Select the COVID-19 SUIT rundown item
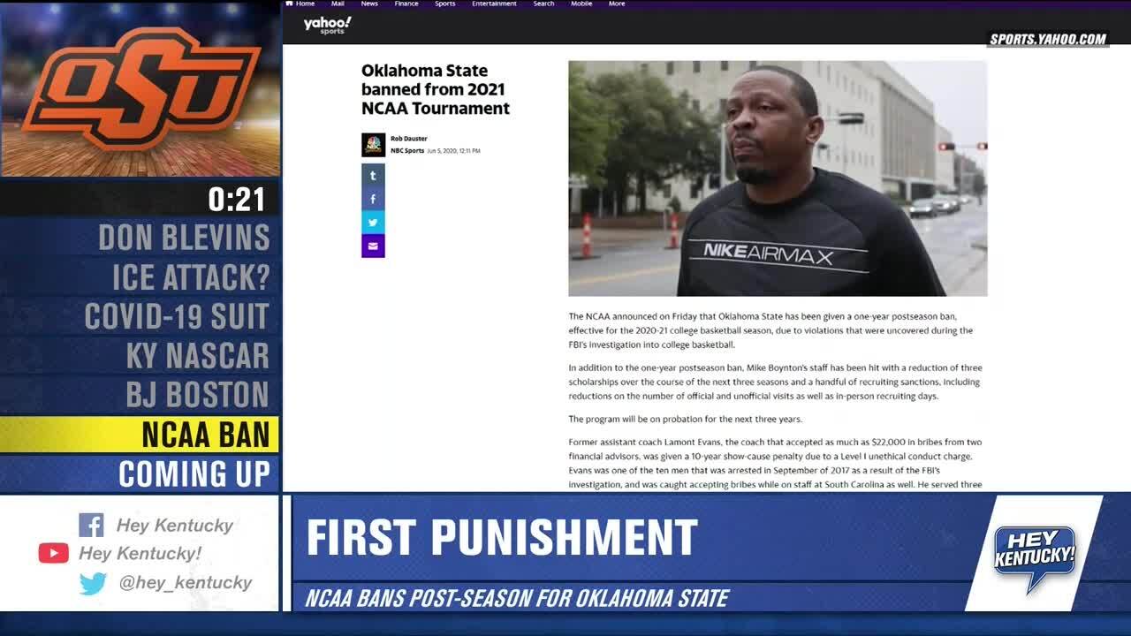 (x=140, y=316)
